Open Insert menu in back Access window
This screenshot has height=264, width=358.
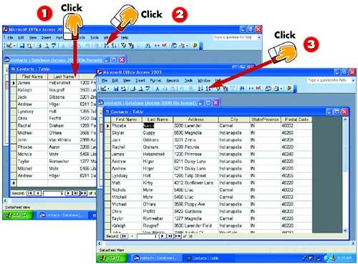pos(47,38)
